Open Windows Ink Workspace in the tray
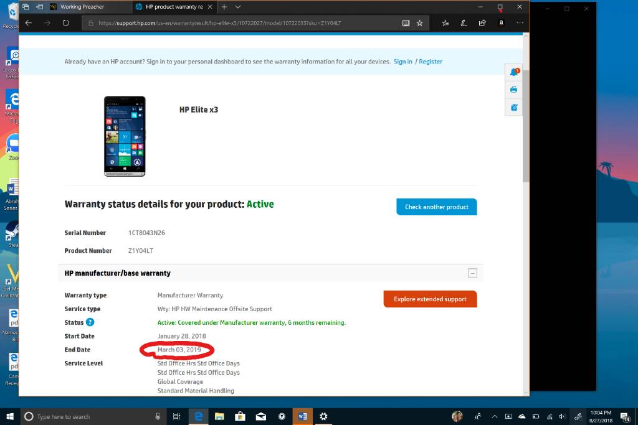The height and width of the screenshot is (425, 638). click(578, 416)
